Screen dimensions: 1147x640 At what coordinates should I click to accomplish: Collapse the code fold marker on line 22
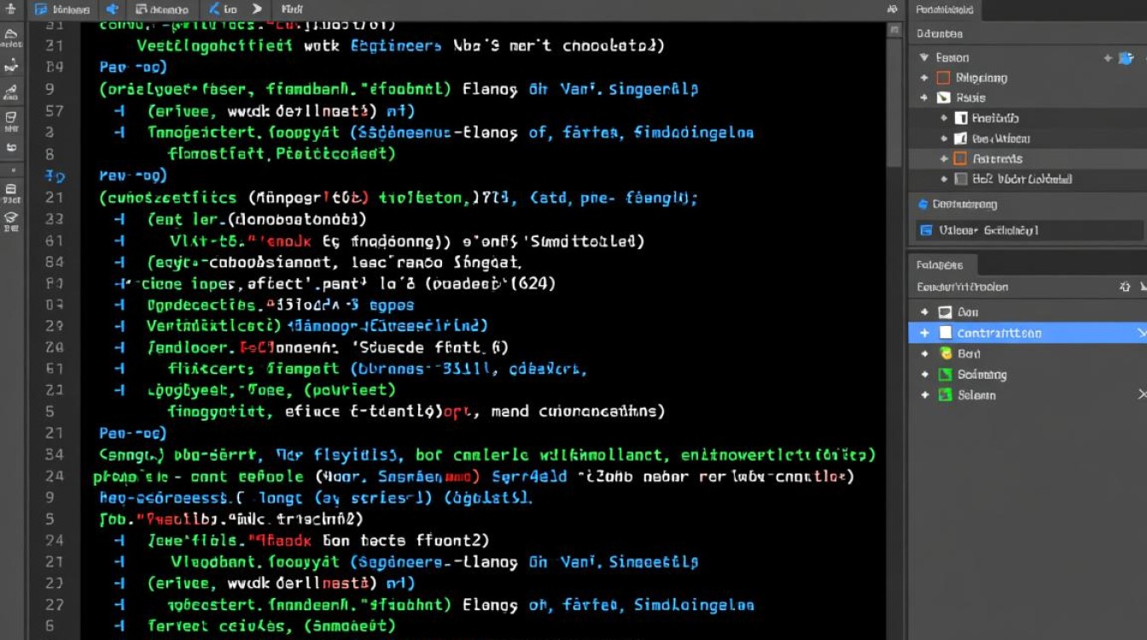[x=119, y=606]
